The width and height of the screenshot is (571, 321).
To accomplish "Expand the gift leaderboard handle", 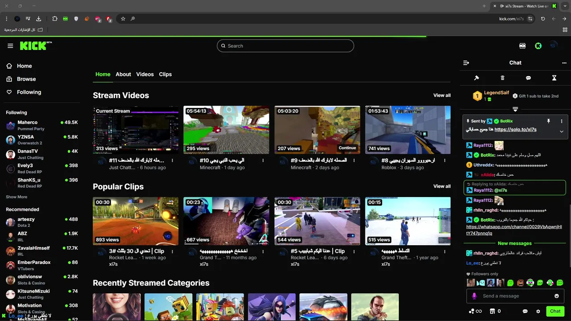I will 515,109.
